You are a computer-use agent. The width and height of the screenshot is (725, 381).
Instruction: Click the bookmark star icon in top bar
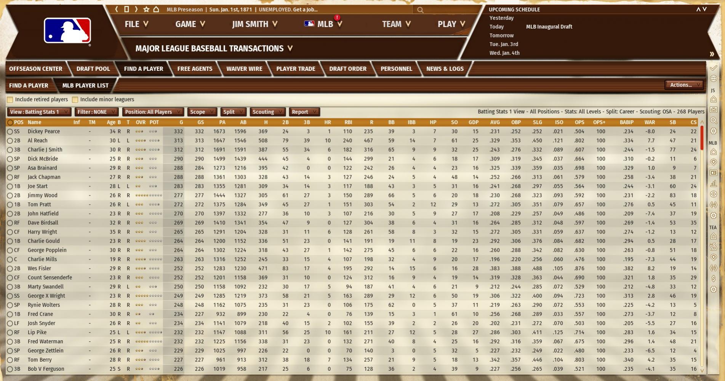pyautogui.click(x=146, y=10)
